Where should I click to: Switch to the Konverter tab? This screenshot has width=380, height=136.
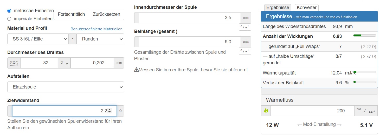[x=306, y=8]
